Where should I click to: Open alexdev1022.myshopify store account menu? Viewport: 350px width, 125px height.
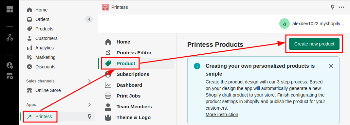(x=318, y=24)
